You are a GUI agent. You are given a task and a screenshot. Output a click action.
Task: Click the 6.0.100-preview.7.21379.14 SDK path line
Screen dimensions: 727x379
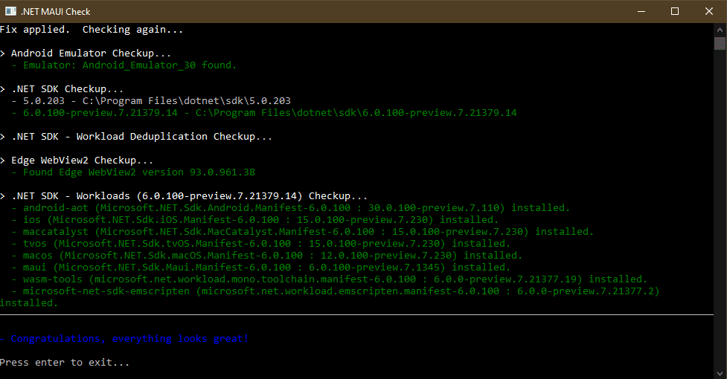pyautogui.click(x=264, y=113)
